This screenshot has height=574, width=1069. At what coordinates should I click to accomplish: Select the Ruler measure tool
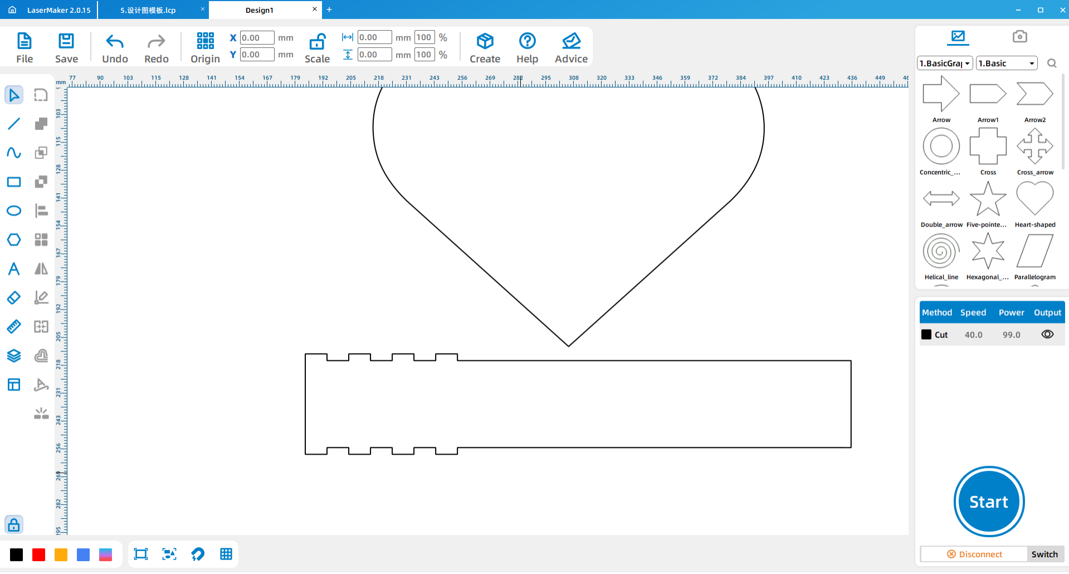(14, 327)
